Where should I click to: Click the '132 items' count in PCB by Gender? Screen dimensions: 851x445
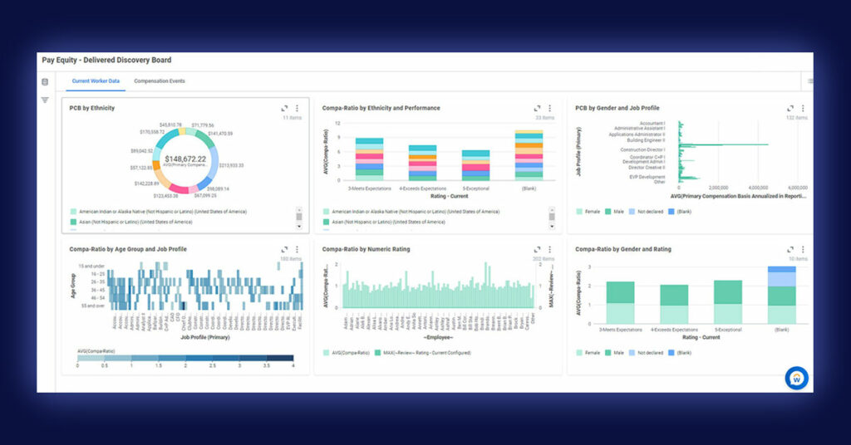coord(797,118)
